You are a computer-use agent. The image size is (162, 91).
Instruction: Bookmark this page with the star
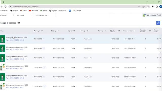(x=148, y=7)
